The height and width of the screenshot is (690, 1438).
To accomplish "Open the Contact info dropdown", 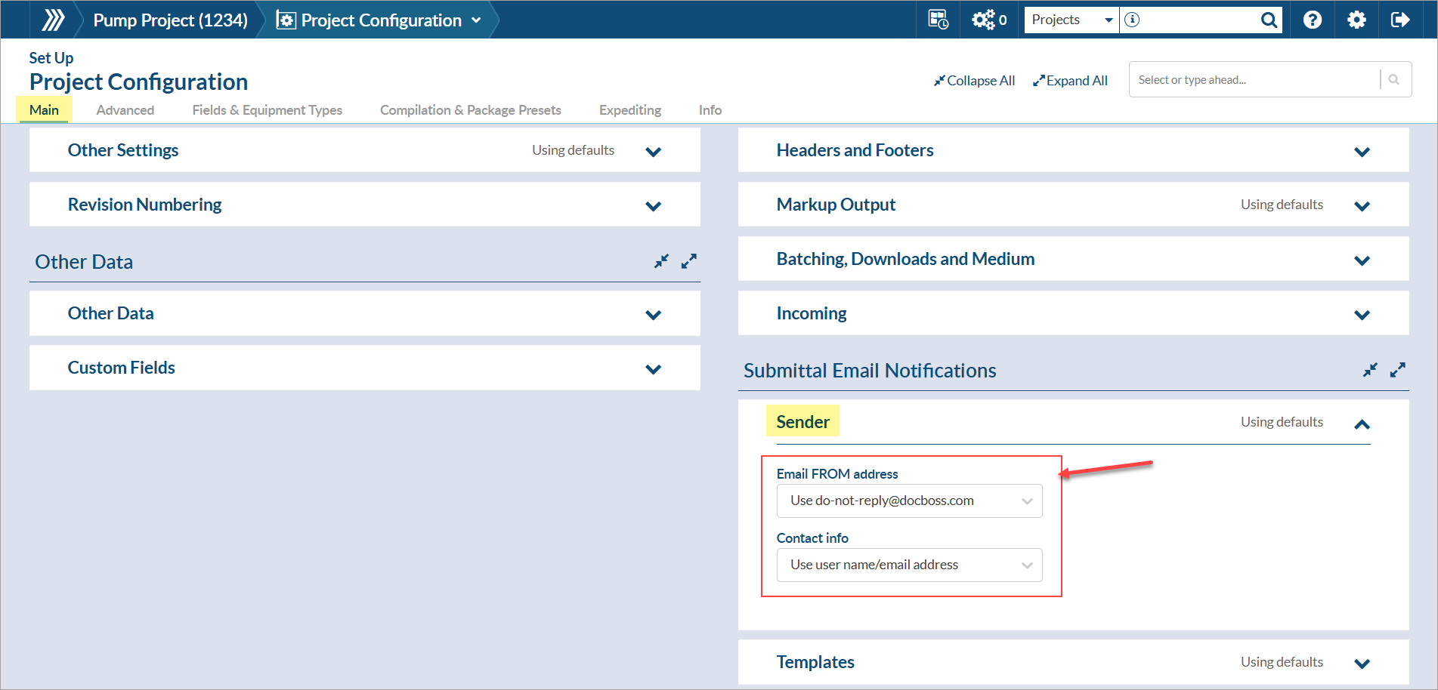I will pos(909,565).
